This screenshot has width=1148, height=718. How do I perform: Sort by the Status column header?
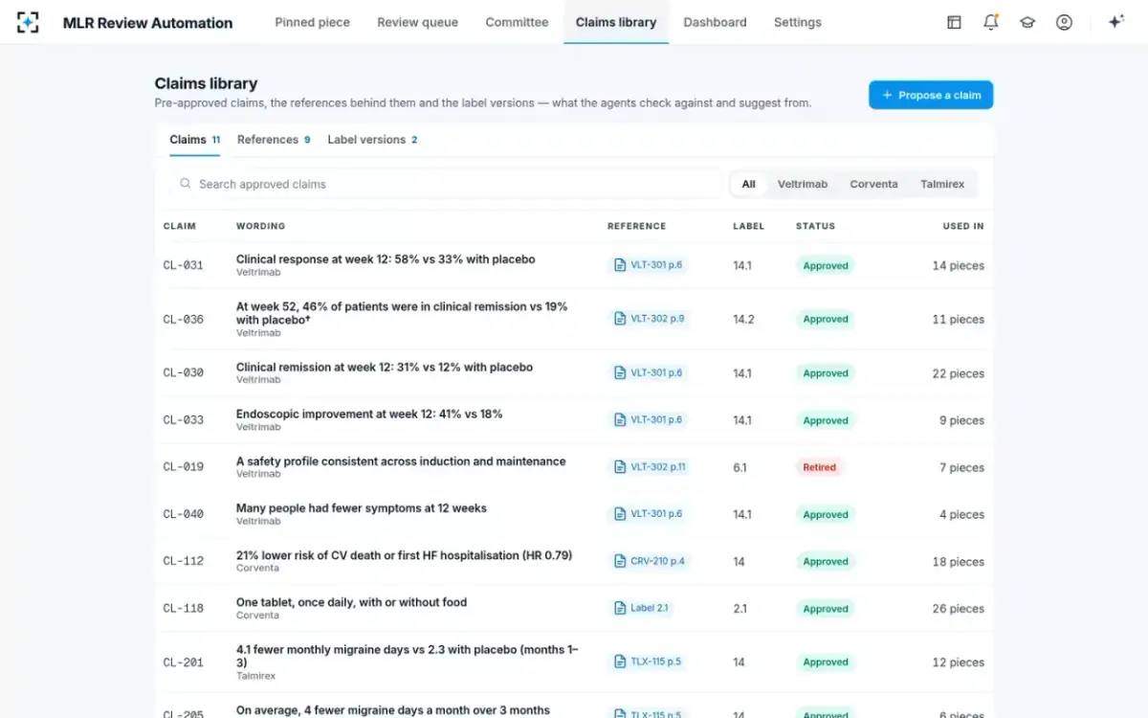pos(815,226)
